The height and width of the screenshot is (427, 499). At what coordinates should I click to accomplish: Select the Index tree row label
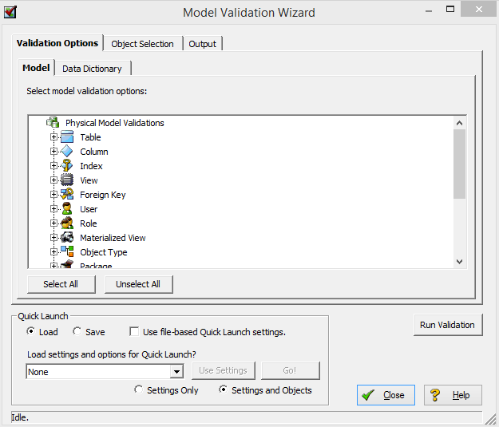point(91,166)
